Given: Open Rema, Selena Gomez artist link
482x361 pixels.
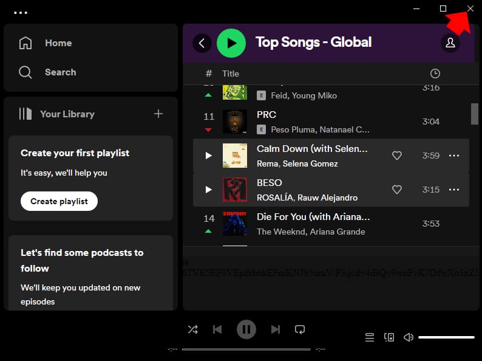Looking at the screenshot, I should (x=297, y=163).
